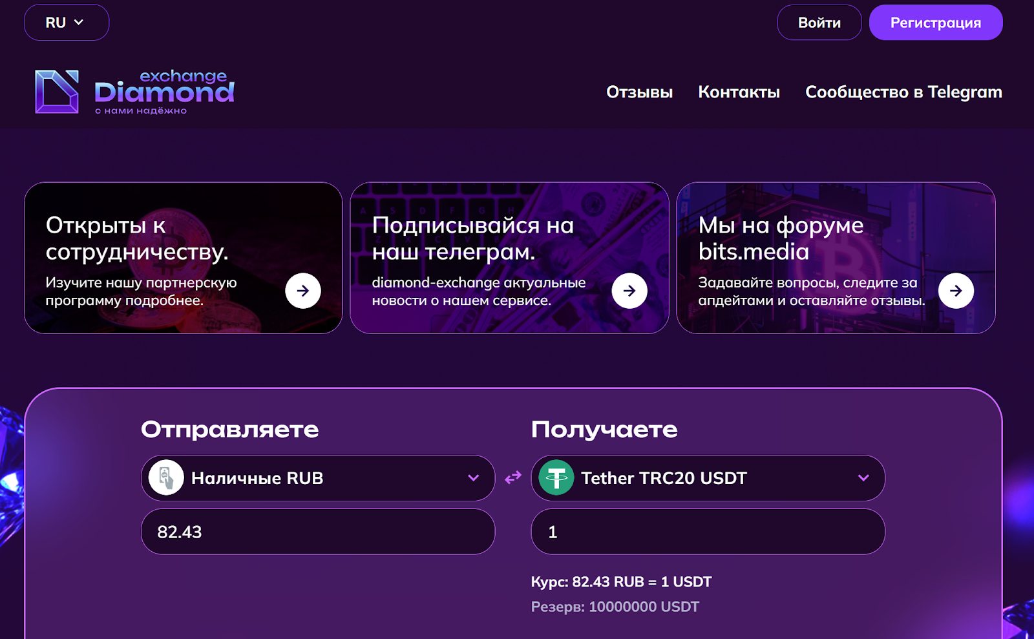Viewport: 1034px width, 639px height.
Task: Click the receive amount field showing 1
Action: [708, 531]
